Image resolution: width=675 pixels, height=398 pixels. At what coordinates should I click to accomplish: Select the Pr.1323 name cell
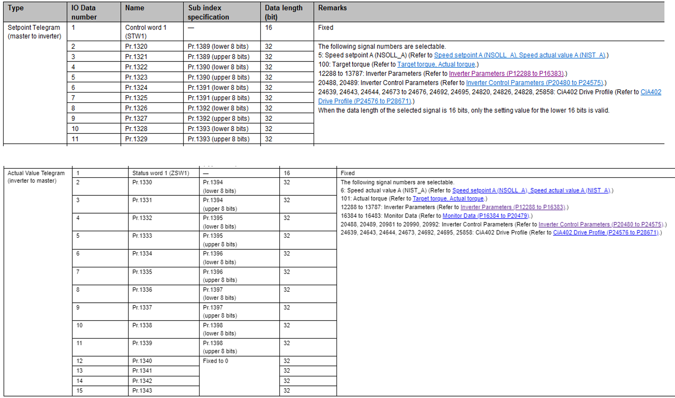(152, 77)
